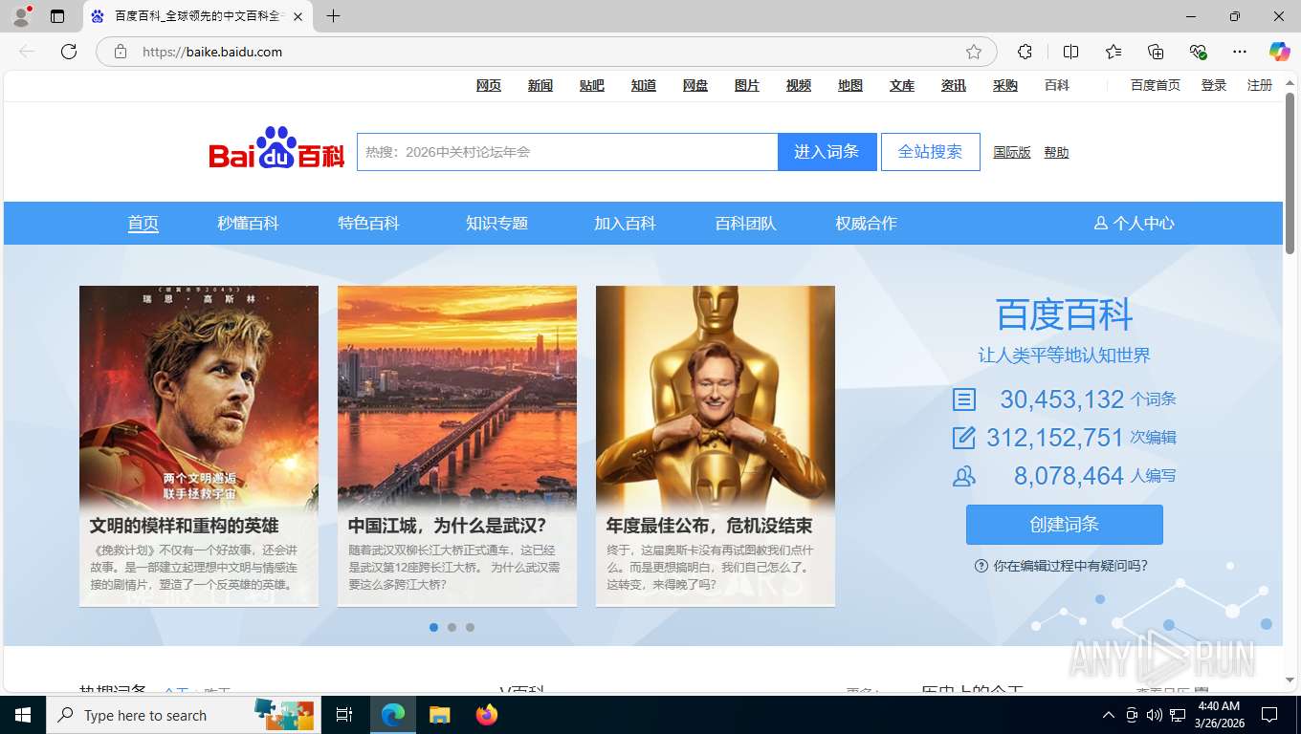Click the 进入词条 button
Image resolution: width=1301 pixels, height=734 pixels.
[x=827, y=152]
